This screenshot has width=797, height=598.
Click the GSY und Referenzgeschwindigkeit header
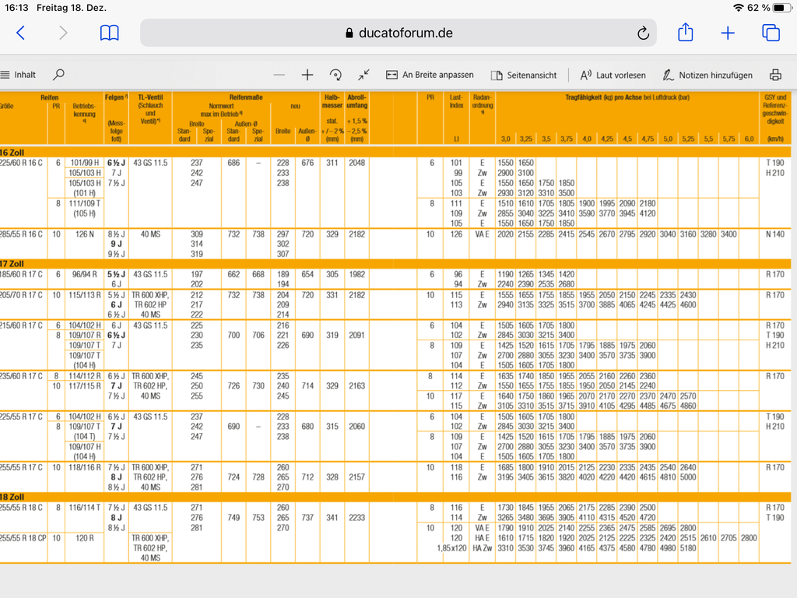pyautogui.click(x=774, y=109)
